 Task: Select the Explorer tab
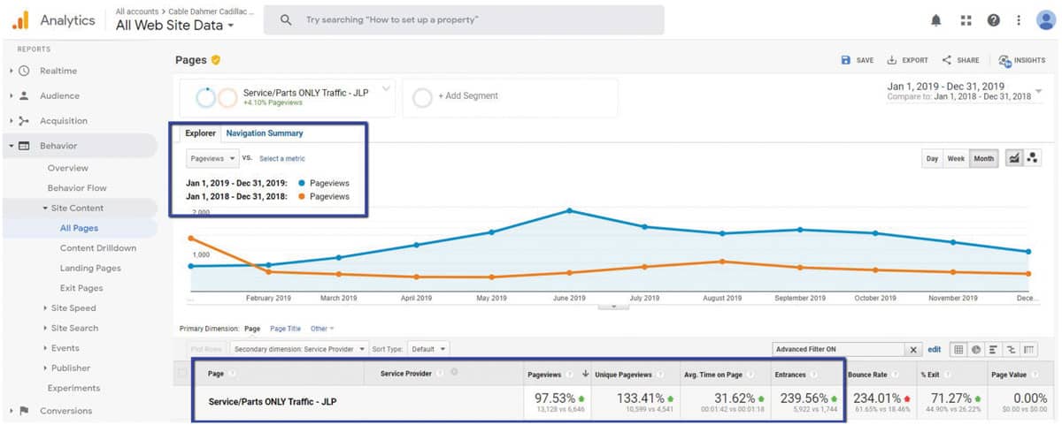[201, 133]
